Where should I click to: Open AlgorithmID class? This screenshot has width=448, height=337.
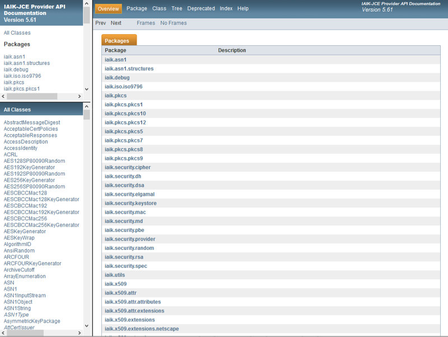(x=17, y=244)
